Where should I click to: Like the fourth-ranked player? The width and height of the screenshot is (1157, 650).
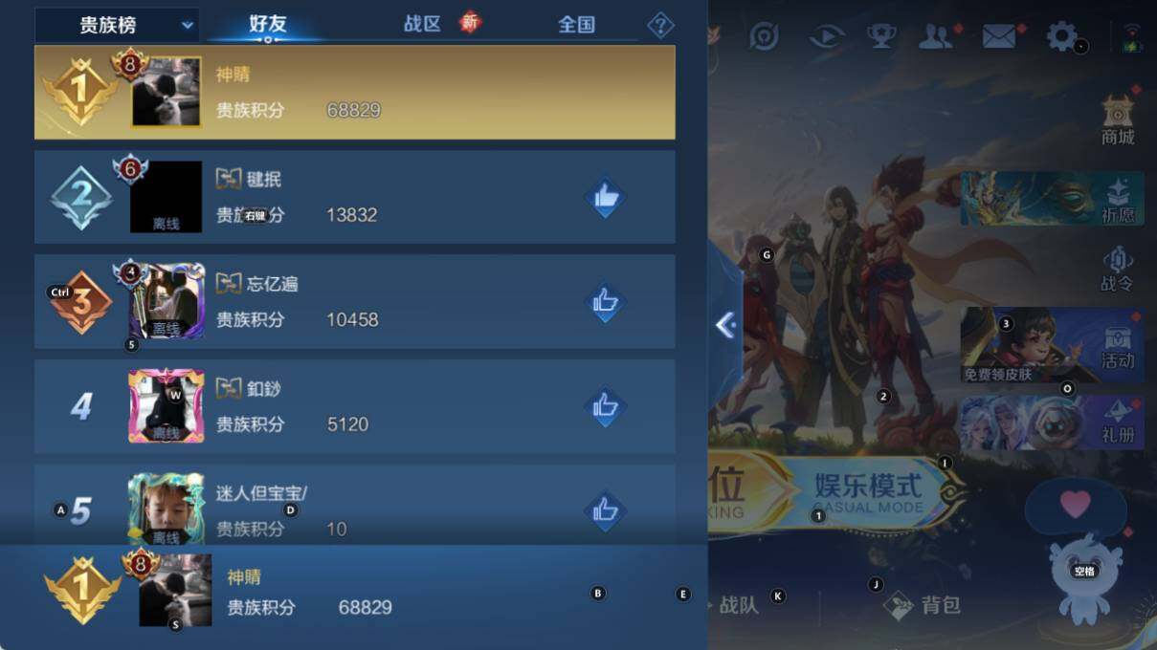click(605, 407)
